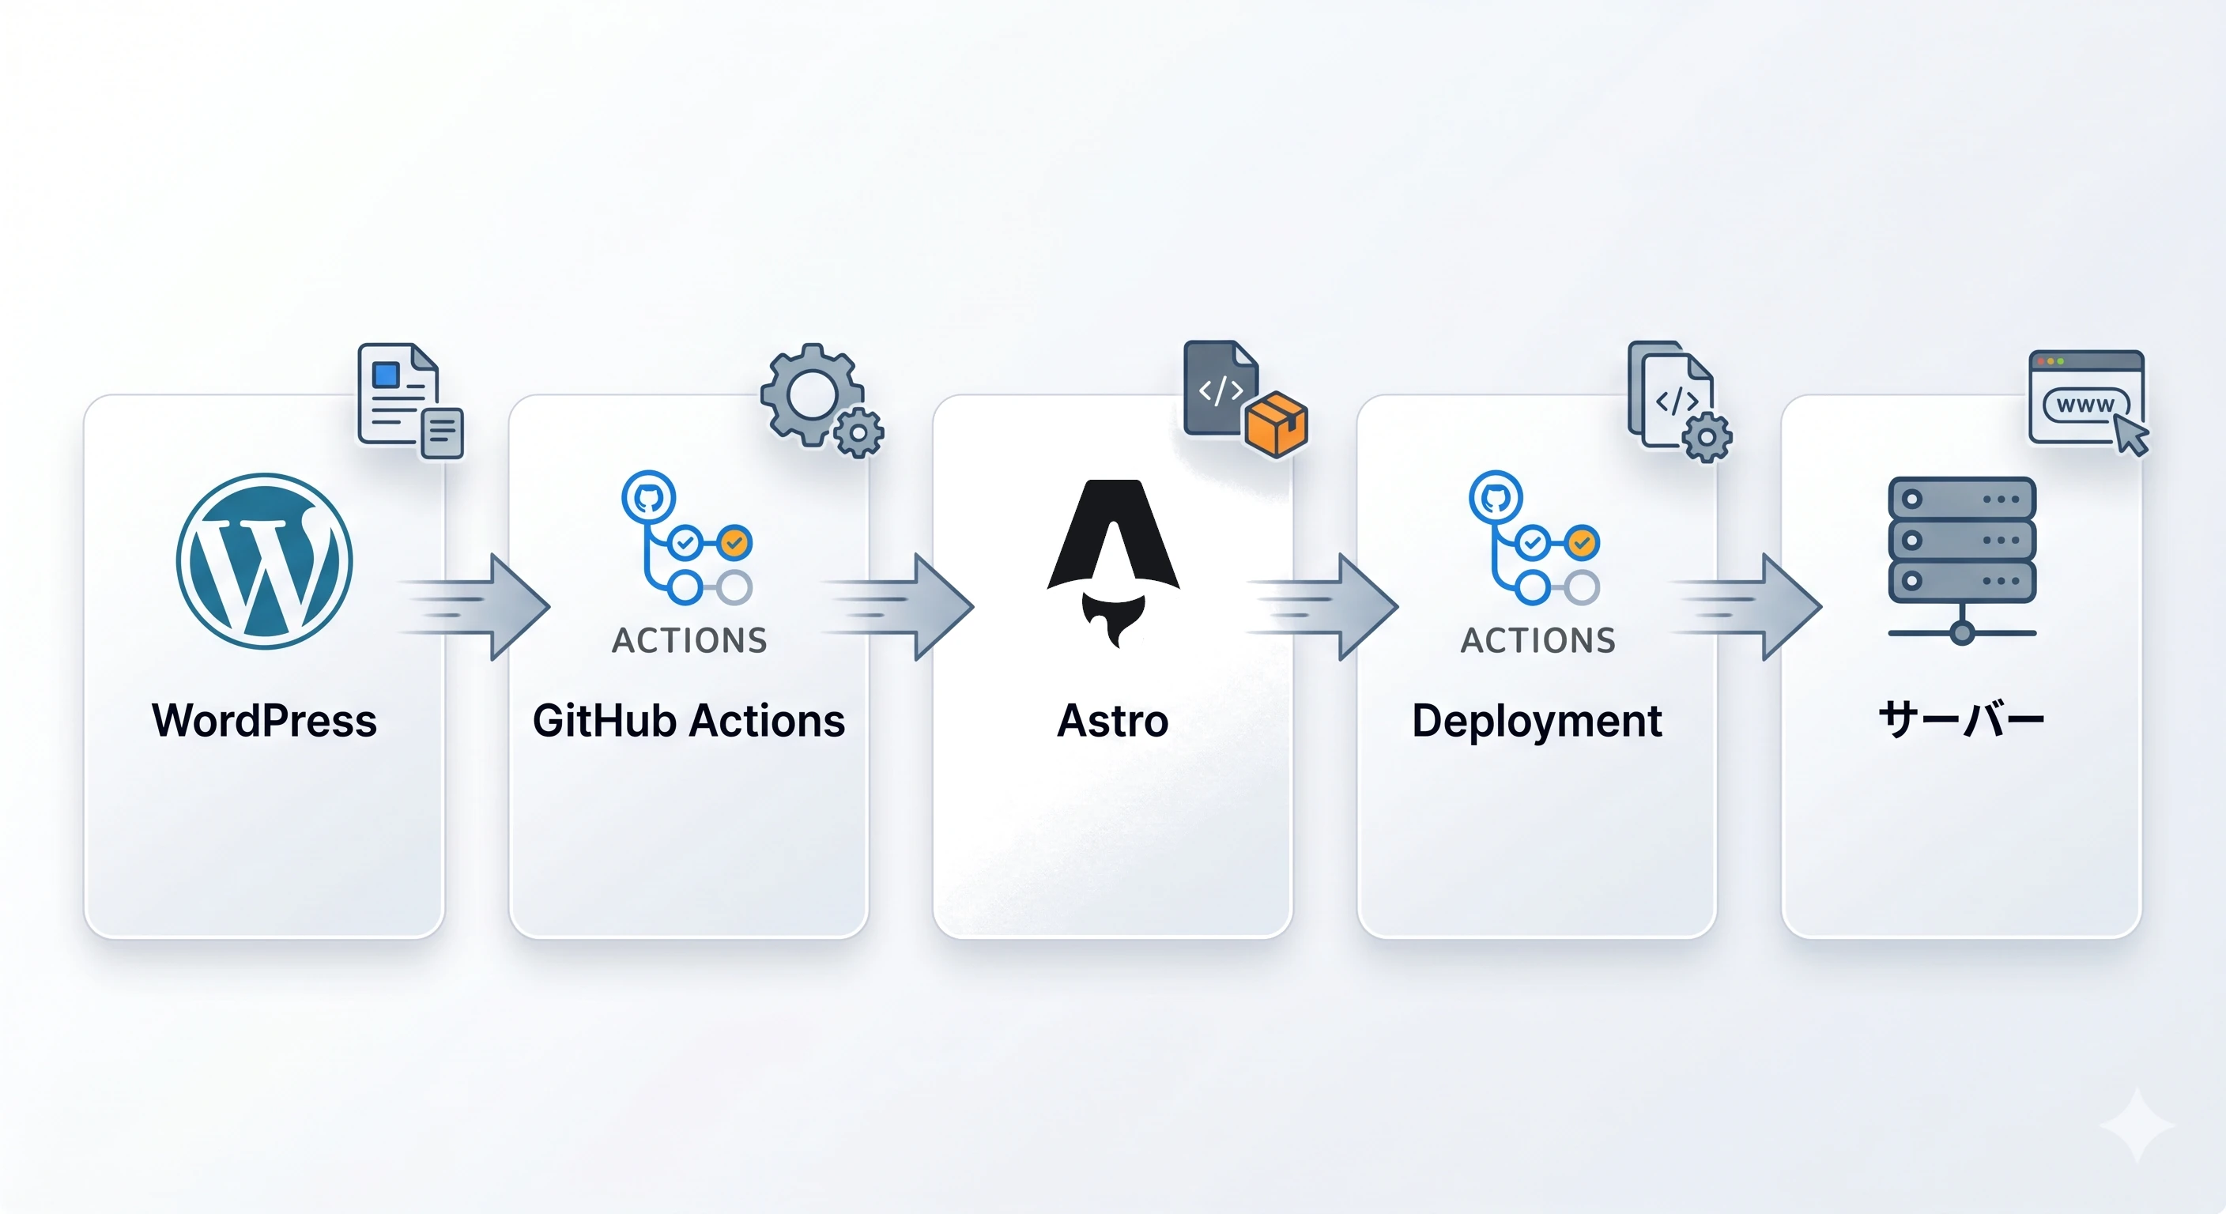The height and width of the screenshot is (1214, 2226).
Task: Click the server rack icon
Action: tap(1961, 560)
